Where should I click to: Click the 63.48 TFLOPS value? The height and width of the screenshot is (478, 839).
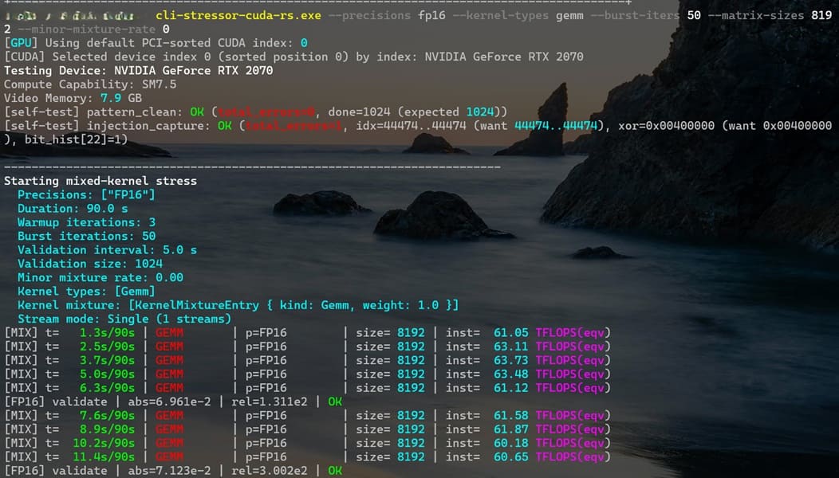(x=511, y=374)
